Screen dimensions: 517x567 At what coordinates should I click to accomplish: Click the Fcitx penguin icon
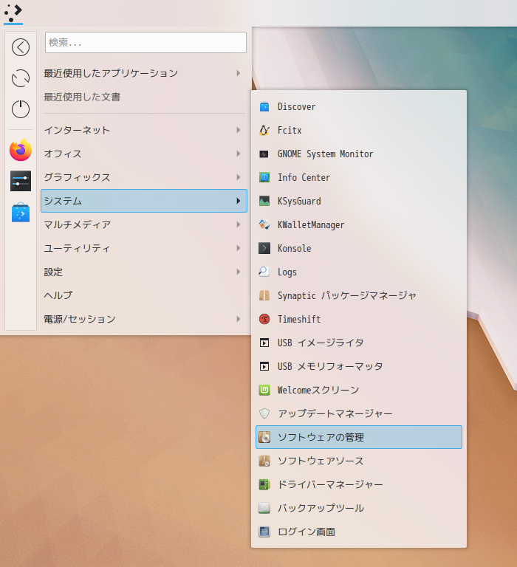point(264,130)
